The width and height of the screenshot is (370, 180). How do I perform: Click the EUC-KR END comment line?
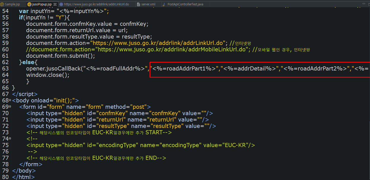coord(96,158)
